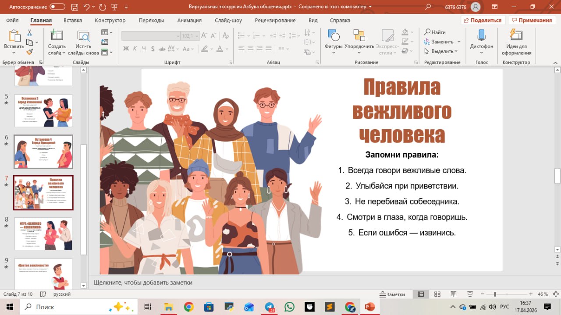
Task: Click the Примечания button
Action: (x=532, y=20)
